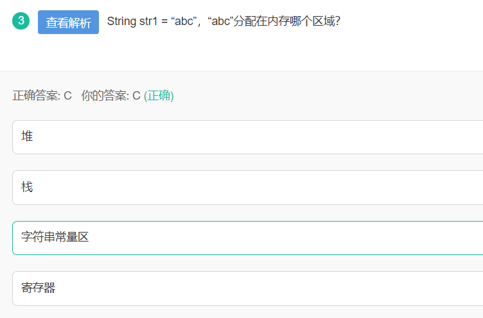The image size is (483, 318).
Task: Click the green (正确) status text
Action: click(159, 96)
